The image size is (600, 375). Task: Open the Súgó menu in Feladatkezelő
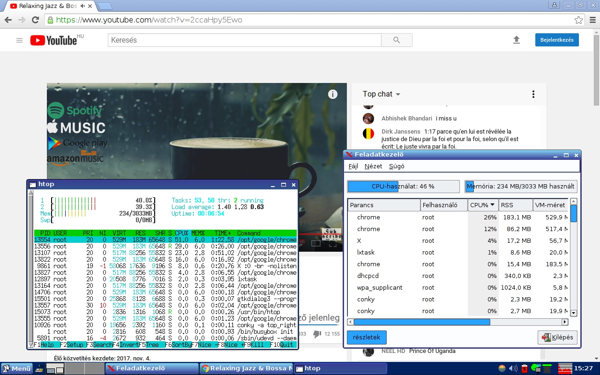click(x=397, y=166)
